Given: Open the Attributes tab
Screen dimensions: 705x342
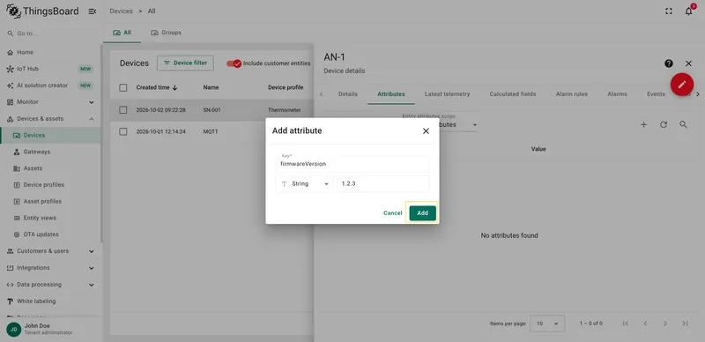Looking at the screenshot, I should pyautogui.click(x=391, y=94).
